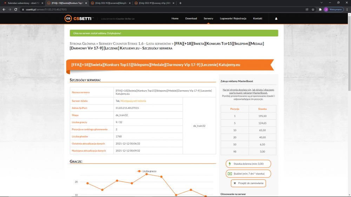This screenshot has height=197, width=351.
Task: Click the Przejdź do zamówienia button
Action: coord(248,183)
